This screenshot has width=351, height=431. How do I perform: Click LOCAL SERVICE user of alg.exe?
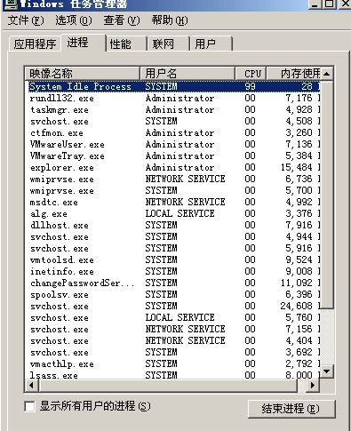click(x=179, y=213)
